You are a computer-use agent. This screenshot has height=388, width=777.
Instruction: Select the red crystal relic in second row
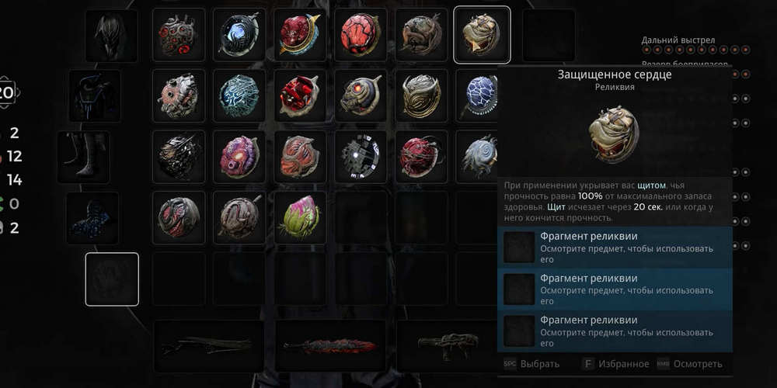pos(300,96)
